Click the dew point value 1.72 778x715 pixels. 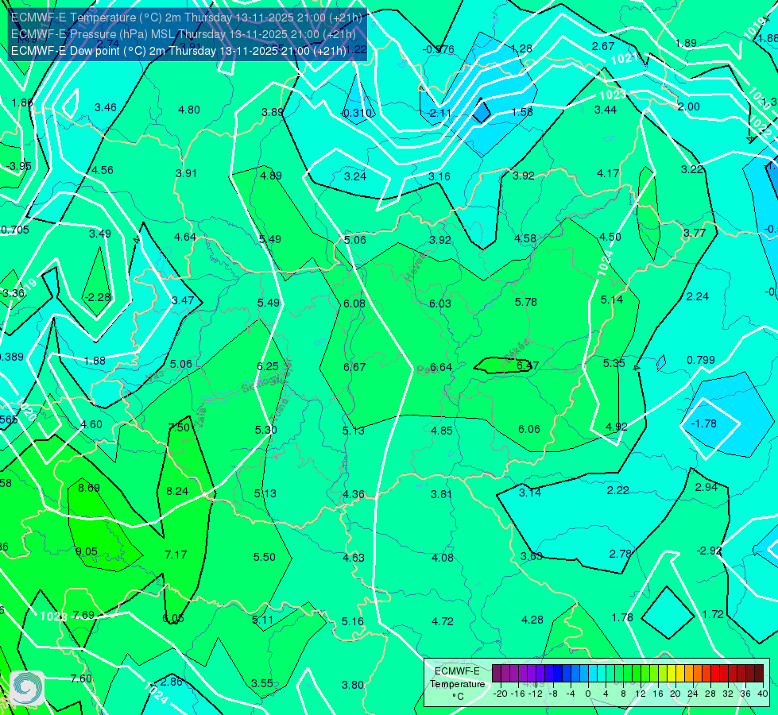coord(713,615)
